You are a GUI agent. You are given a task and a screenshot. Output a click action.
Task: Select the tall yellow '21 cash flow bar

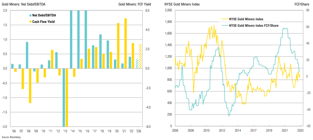[x=126, y=43]
